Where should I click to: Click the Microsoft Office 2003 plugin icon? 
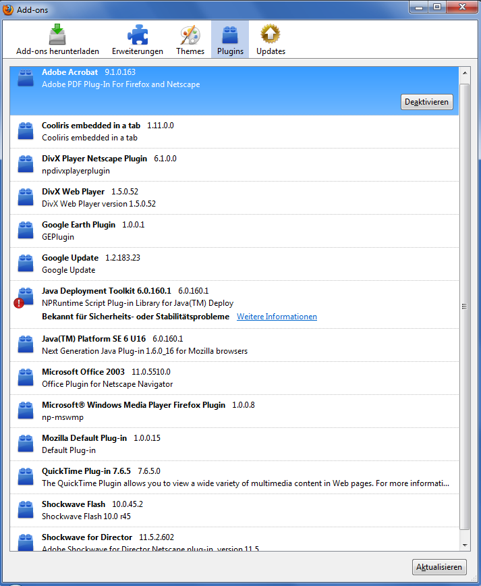[x=26, y=377]
